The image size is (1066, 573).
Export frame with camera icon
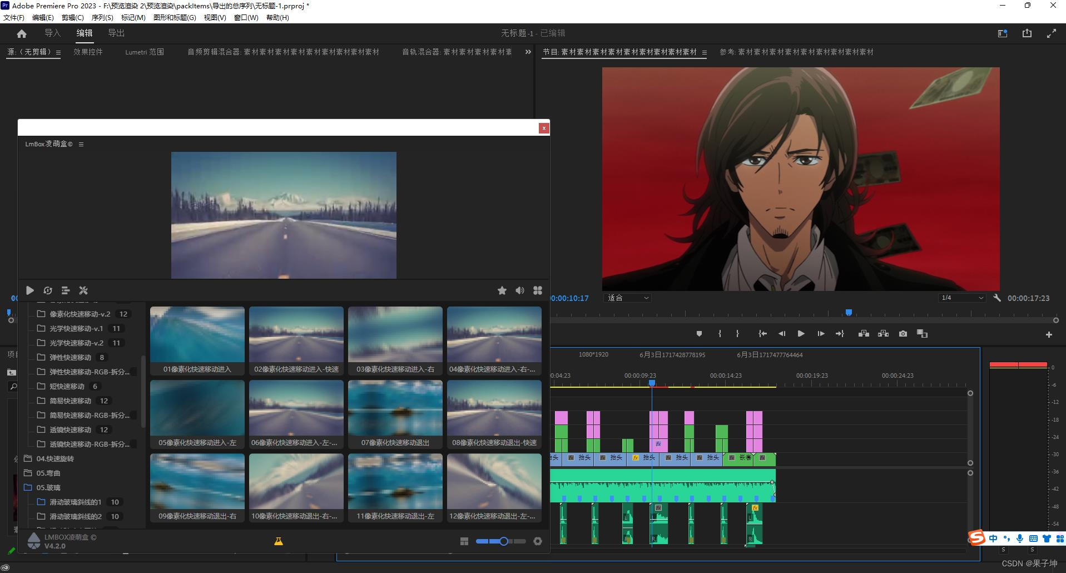point(903,334)
